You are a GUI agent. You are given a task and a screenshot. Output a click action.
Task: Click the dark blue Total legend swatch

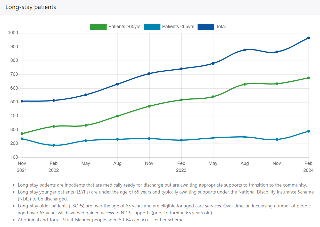pos(206,27)
